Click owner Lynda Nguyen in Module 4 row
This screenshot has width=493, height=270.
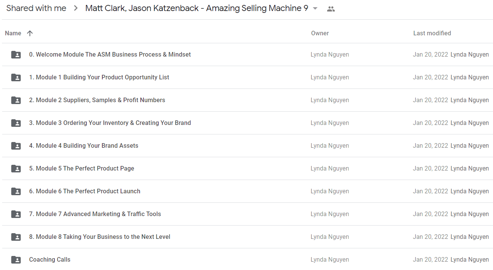[330, 146]
